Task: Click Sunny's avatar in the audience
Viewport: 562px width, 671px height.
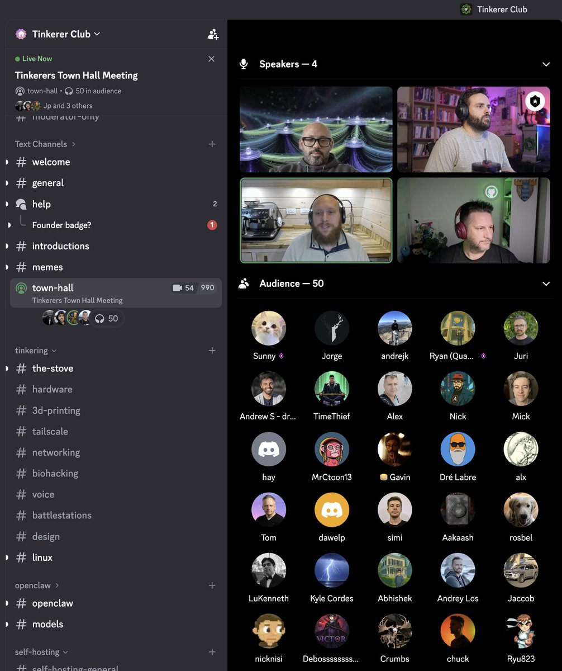Action: click(269, 328)
